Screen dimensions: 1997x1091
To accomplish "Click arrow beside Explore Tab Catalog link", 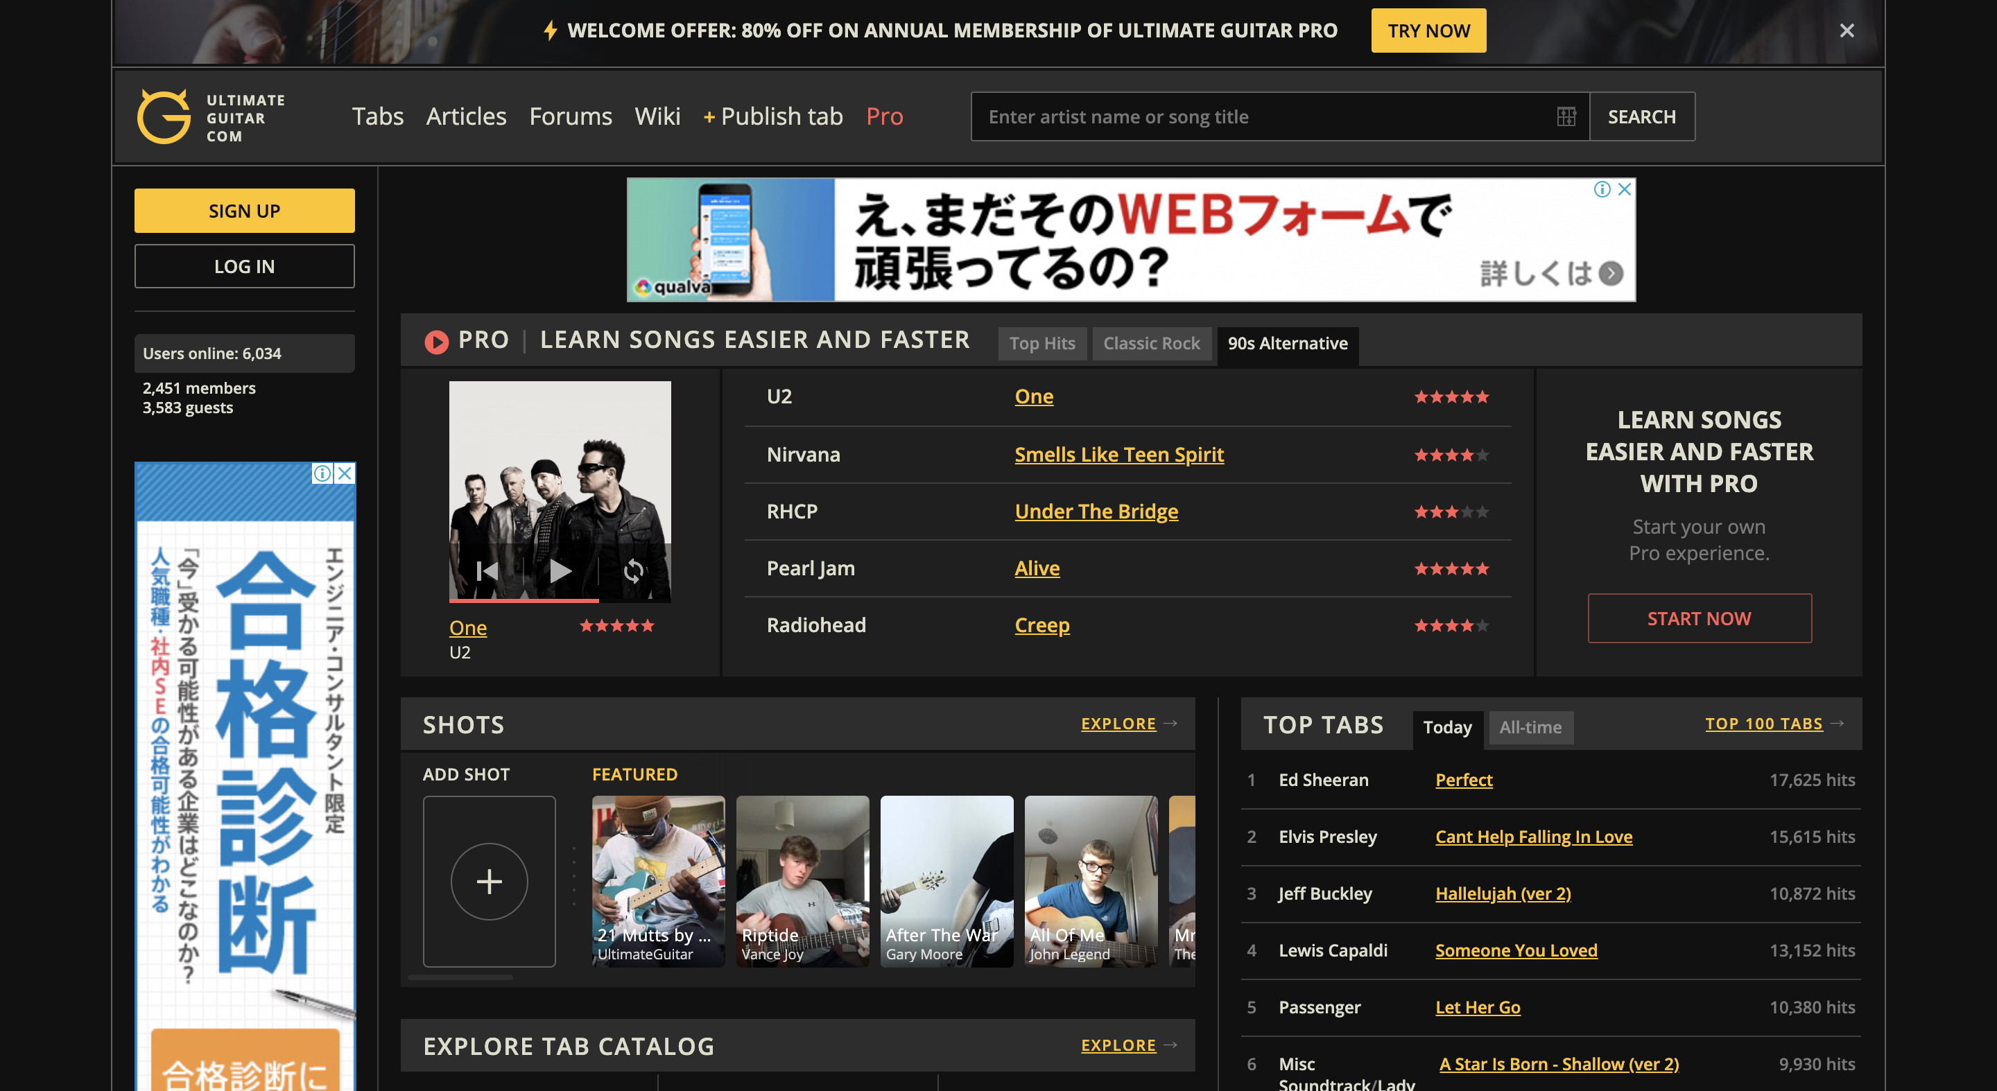I will pyautogui.click(x=1170, y=1045).
